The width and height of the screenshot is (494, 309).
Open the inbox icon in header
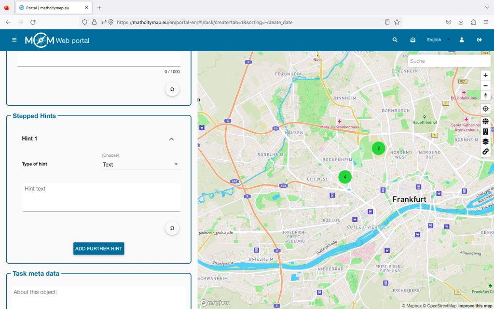[x=413, y=40]
